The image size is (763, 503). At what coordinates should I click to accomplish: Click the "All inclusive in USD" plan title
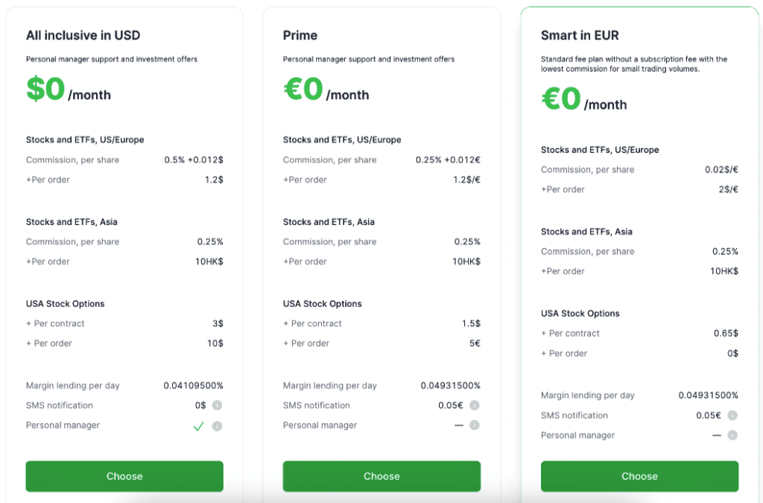(83, 36)
